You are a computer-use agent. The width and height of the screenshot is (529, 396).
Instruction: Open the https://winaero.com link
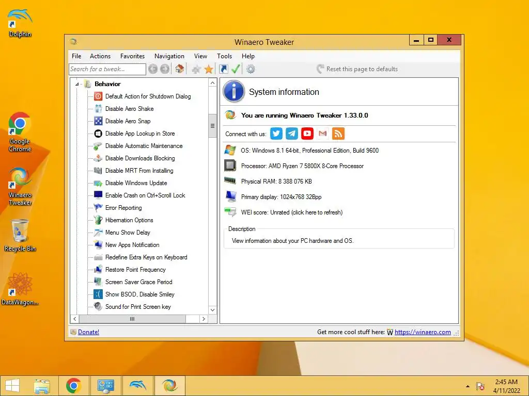point(423,332)
